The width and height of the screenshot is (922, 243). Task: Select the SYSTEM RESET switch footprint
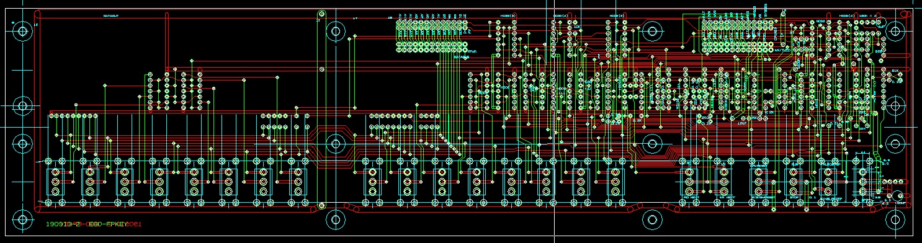[759, 182]
